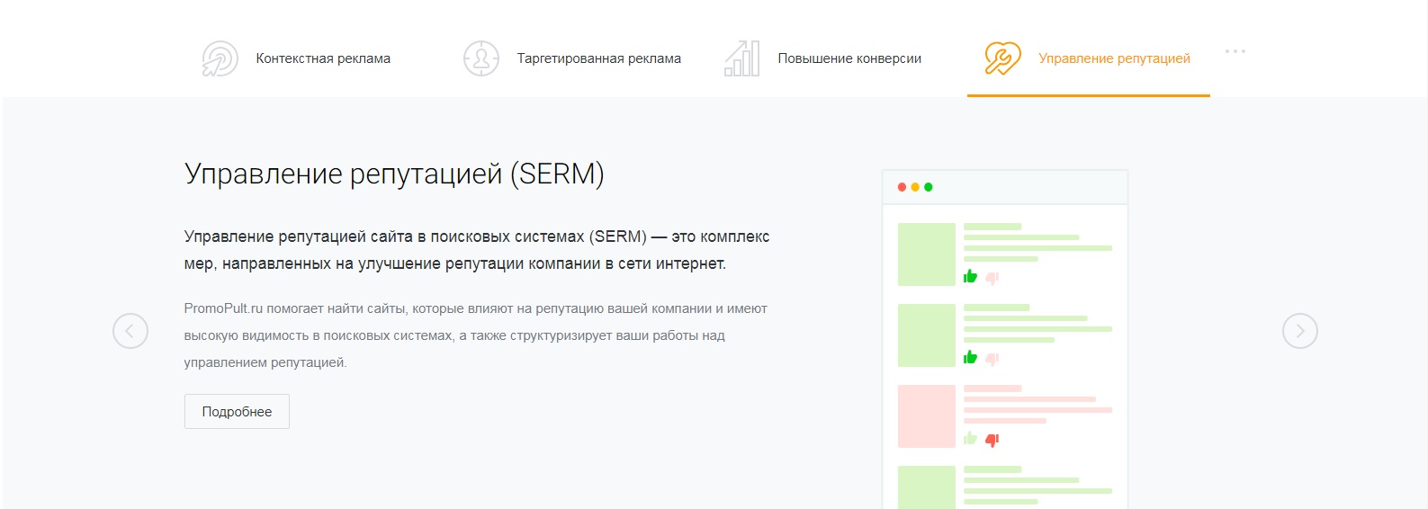Open the Повышение конверсии tab

(x=849, y=58)
